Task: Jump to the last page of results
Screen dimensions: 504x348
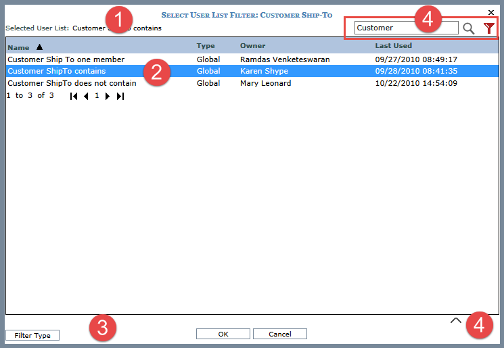Action: [x=120, y=96]
